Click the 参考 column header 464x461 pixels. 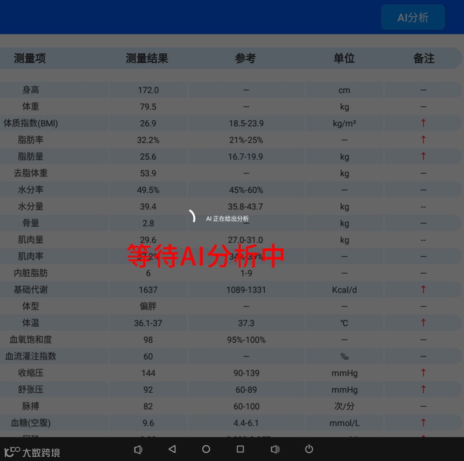point(245,58)
